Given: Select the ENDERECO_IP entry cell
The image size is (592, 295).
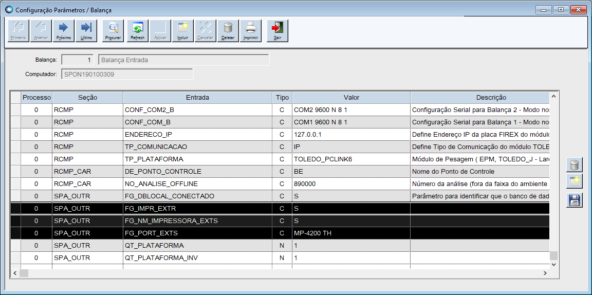Looking at the screenshot, I should click(x=197, y=135).
